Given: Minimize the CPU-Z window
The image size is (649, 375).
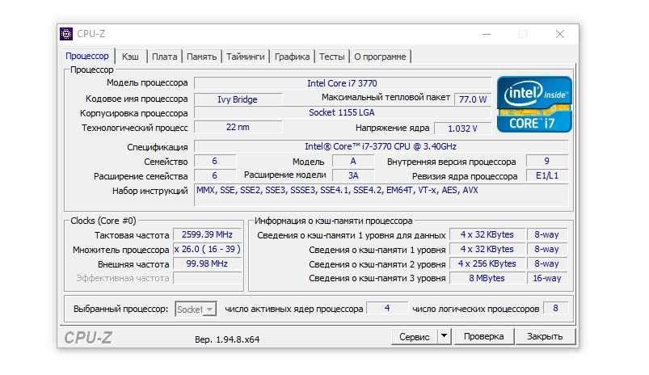Looking at the screenshot, I should click(487, 34).
